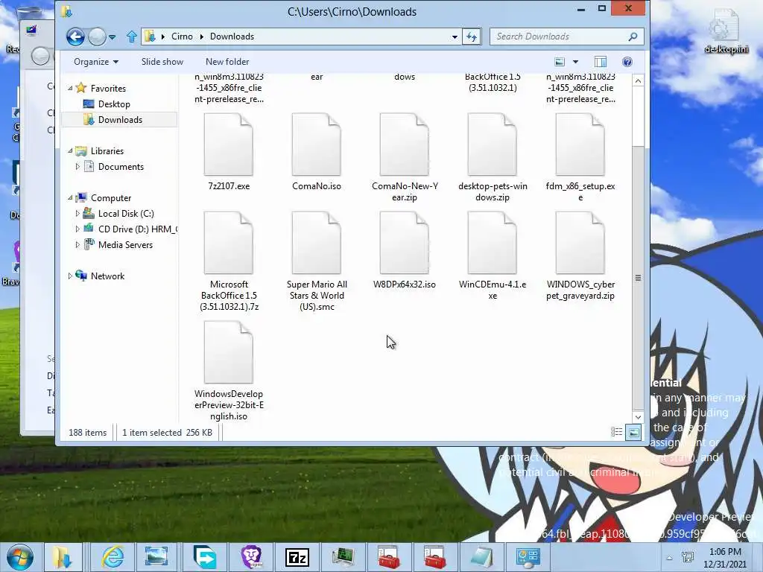This screenshot has height=572, width=763.
Task: Open the recent locations dropdown arrow
Action: pyautogui.click(x=113, y=36)
